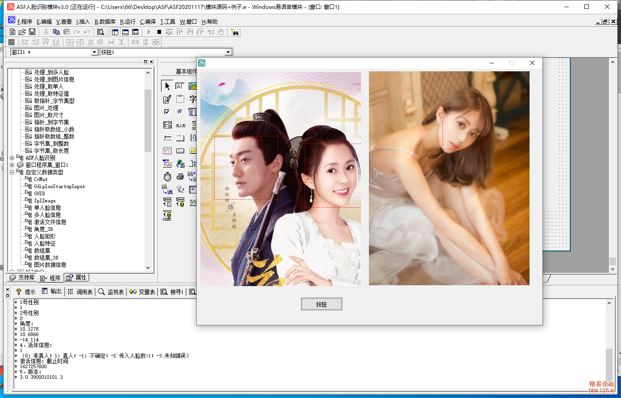Select the edit box A| component
The height and width of the screenshot is (398, 621).
point(180,86)
